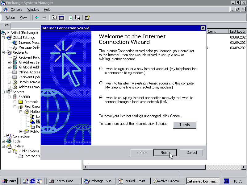
Task: Expand the Address Templates node
Action: pos(9,87)
